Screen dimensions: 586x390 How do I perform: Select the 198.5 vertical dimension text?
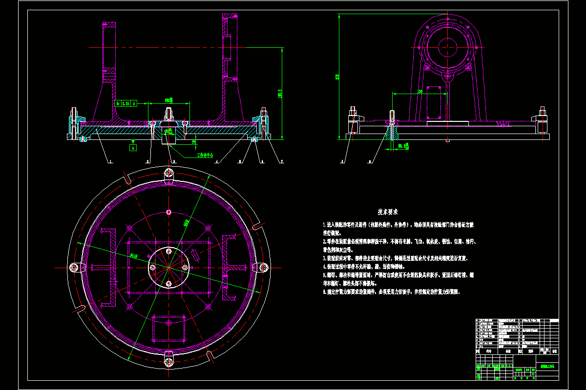280,94
